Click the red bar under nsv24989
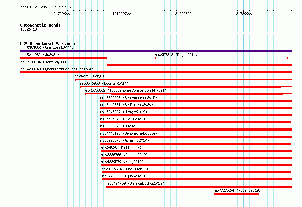302x207 pixels. point(197,151)
